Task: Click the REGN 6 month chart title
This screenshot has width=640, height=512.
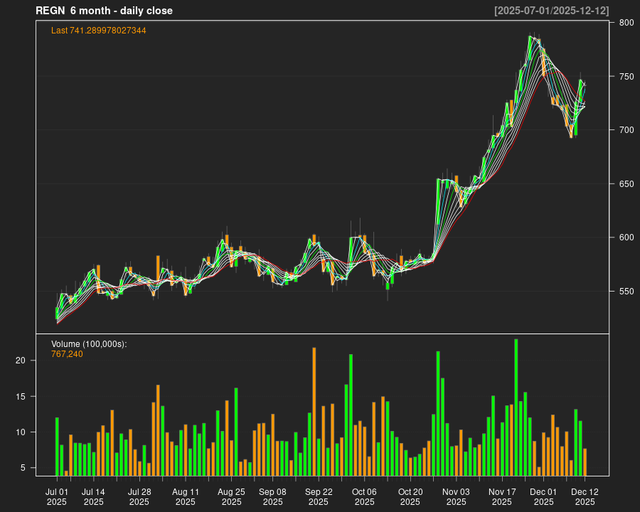Action: (x=104, y=11)
